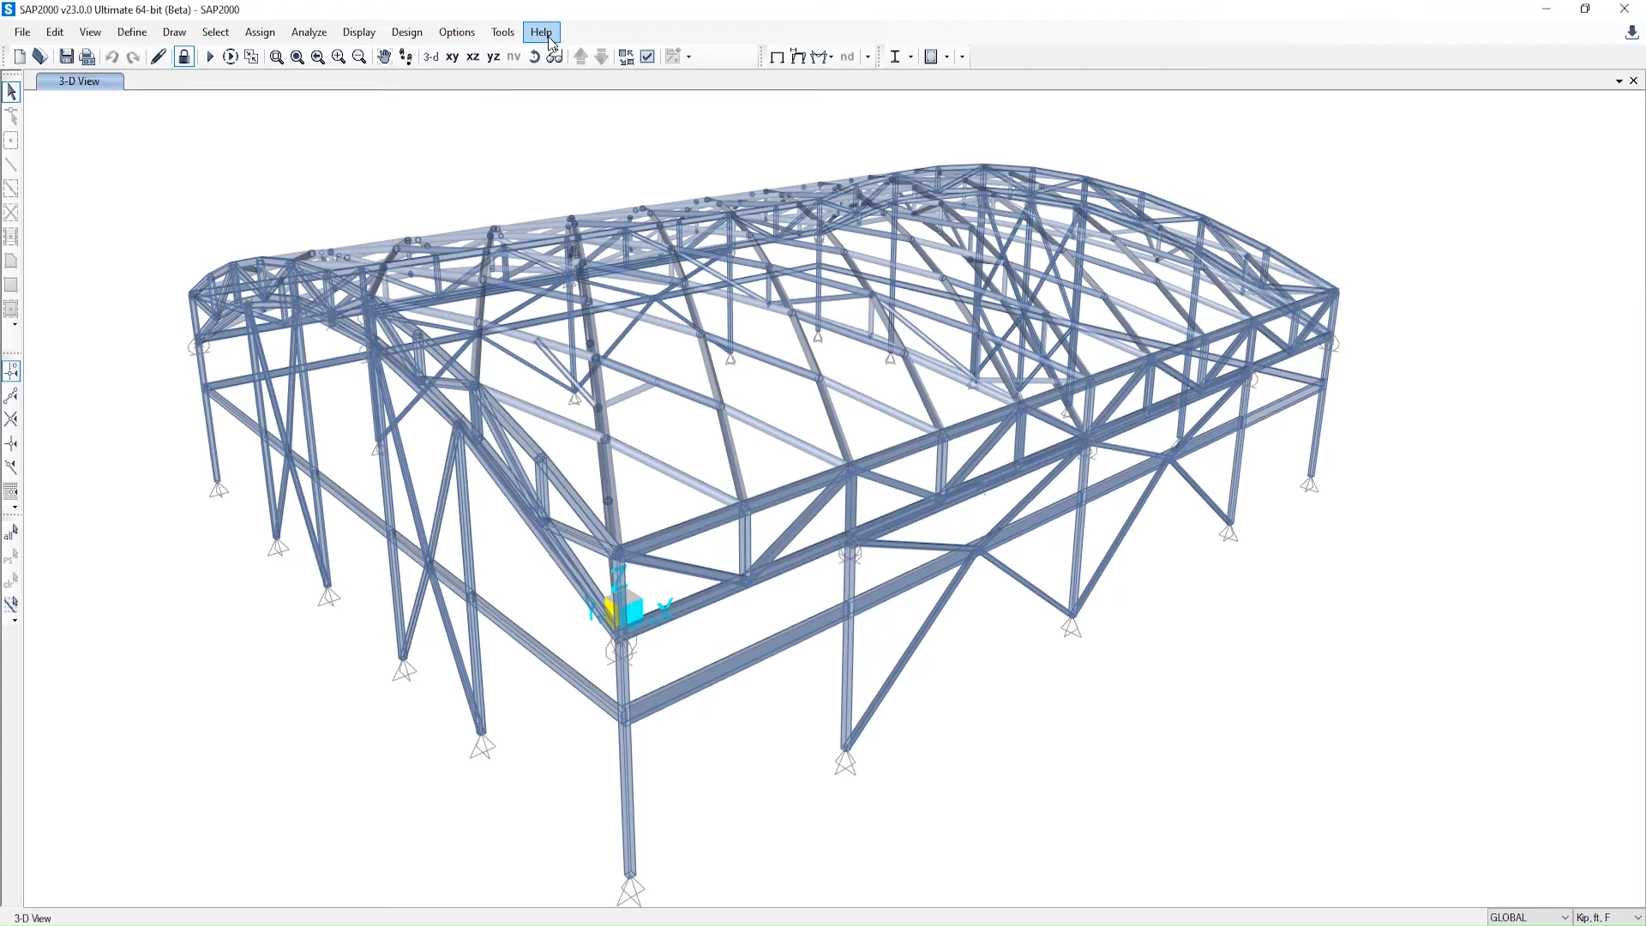Toggle the Lock Model padlock
This screenshot has height=926, width=1646.
click(x=183, y=57)
